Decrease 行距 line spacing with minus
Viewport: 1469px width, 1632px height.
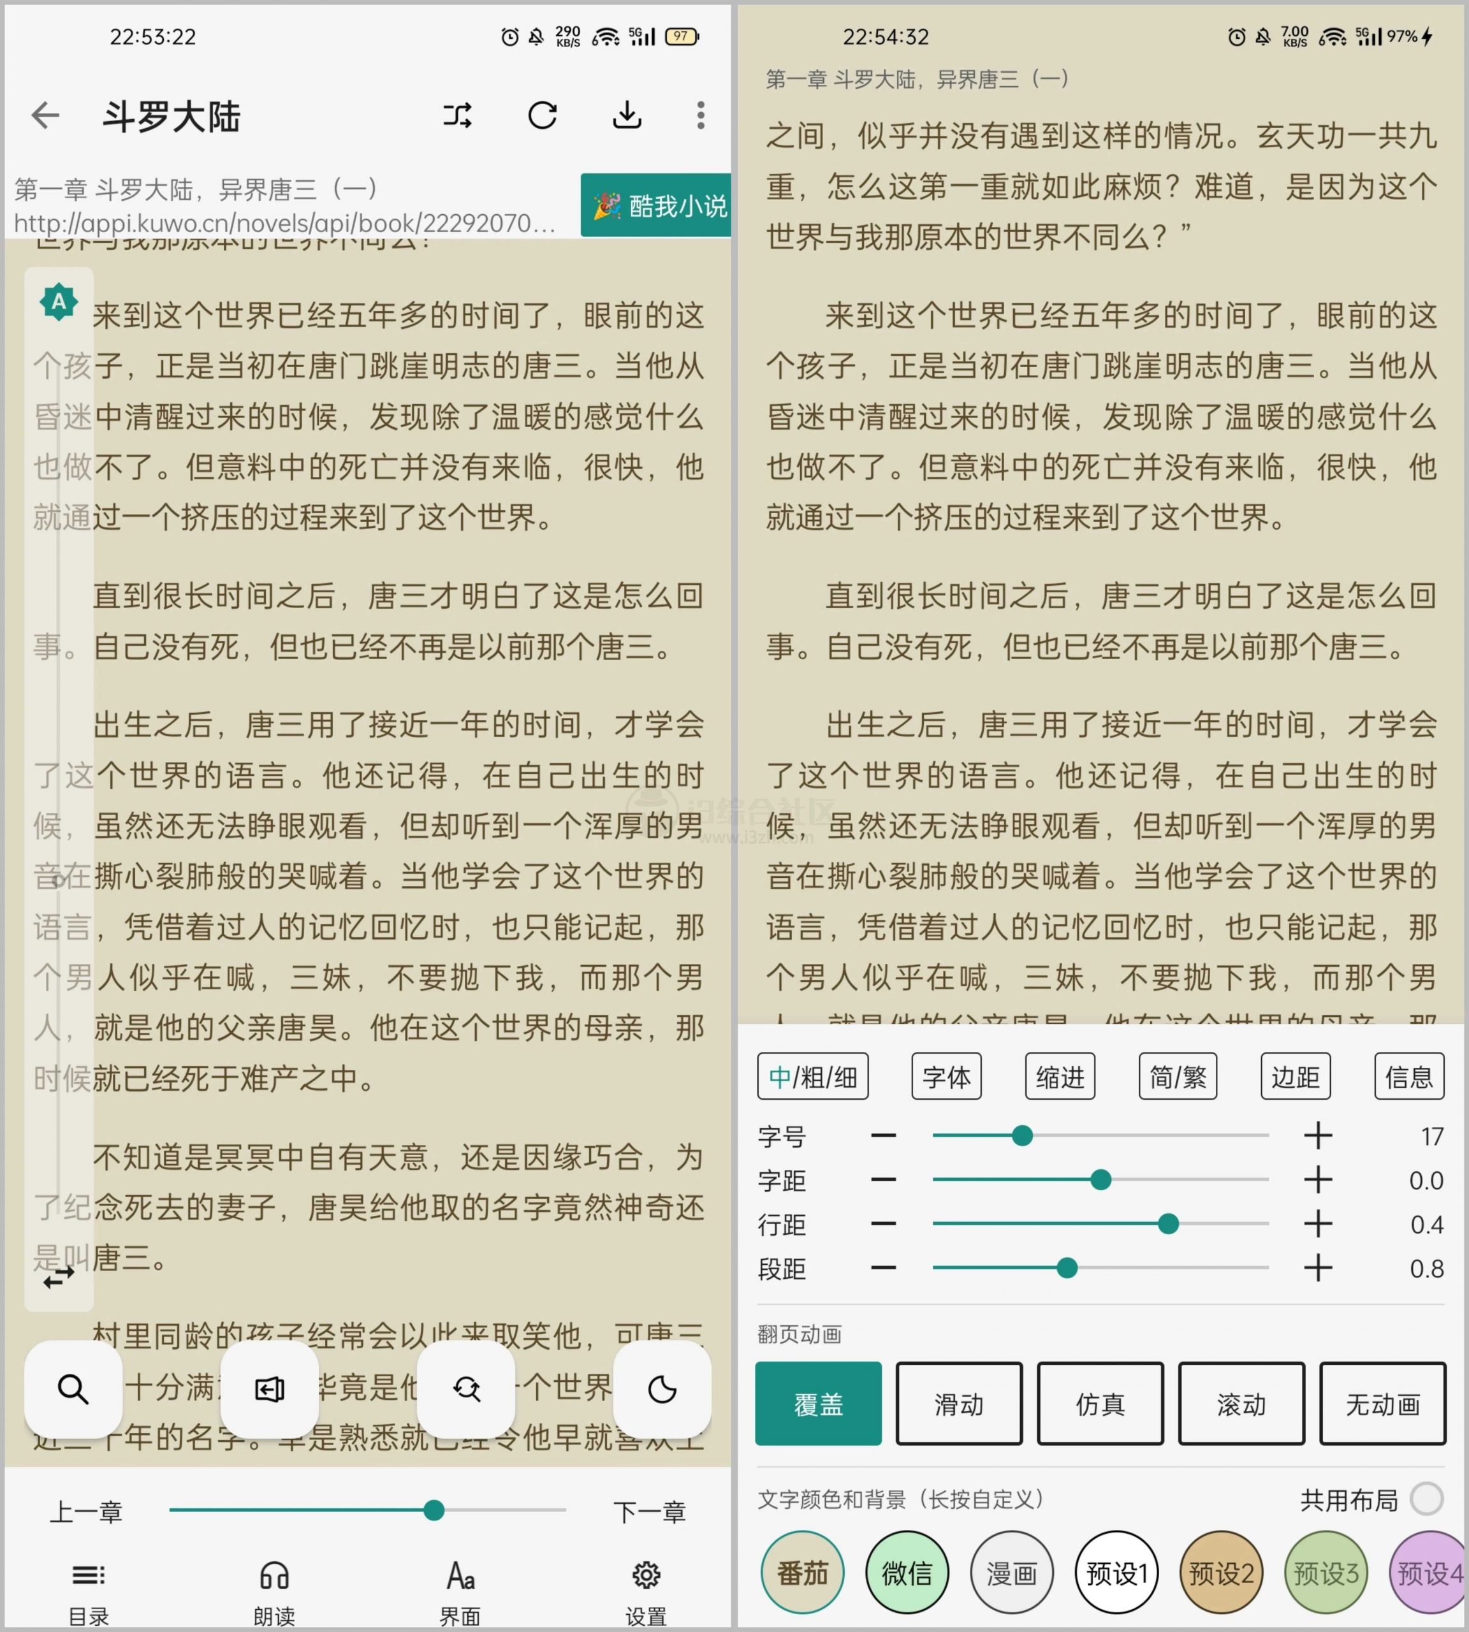(x=884, y=1225)
